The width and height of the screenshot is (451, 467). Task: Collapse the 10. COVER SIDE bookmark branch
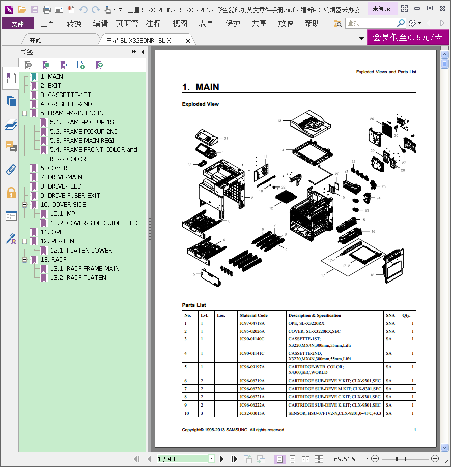[x=25, y=205]
